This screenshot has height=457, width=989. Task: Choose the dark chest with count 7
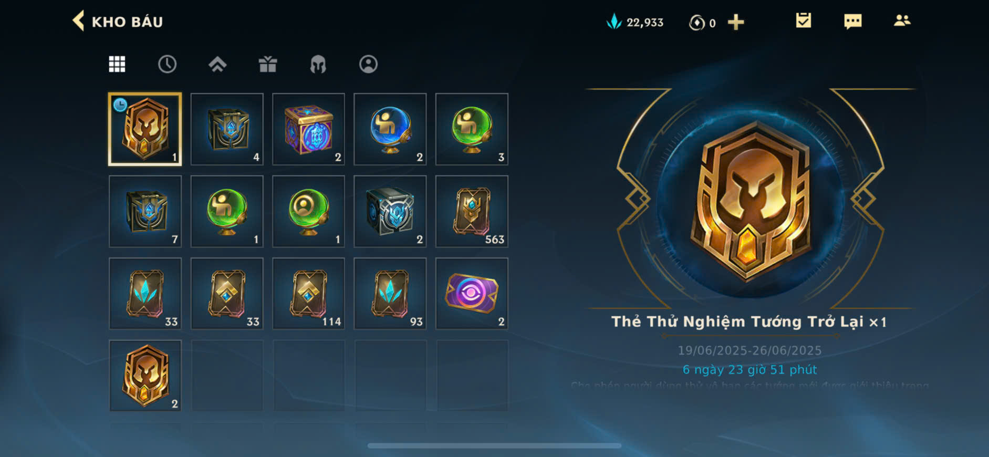click(145, 211)
